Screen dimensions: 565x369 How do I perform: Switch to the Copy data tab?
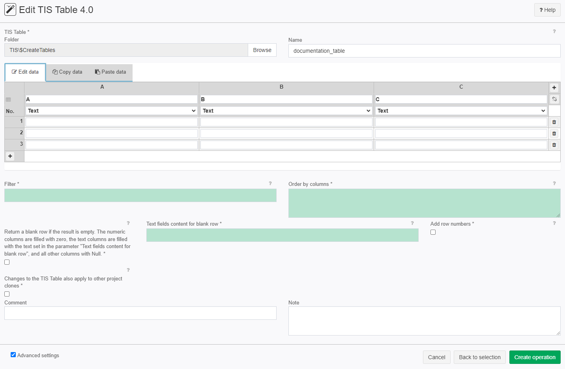click(67, 72)
